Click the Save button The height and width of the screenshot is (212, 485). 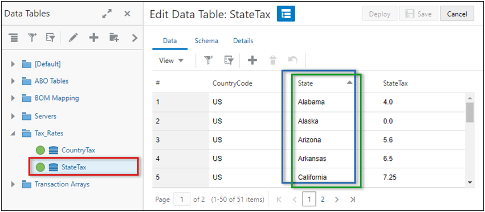pyautogui.click(x=418, y=14)
